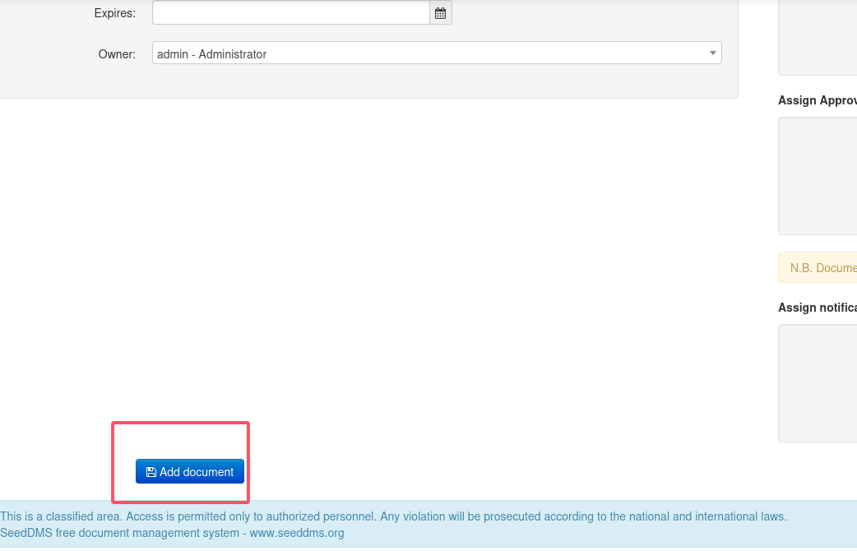Expand the Owner dropdown arrow
857x551 pixels.
pos(712,53)
